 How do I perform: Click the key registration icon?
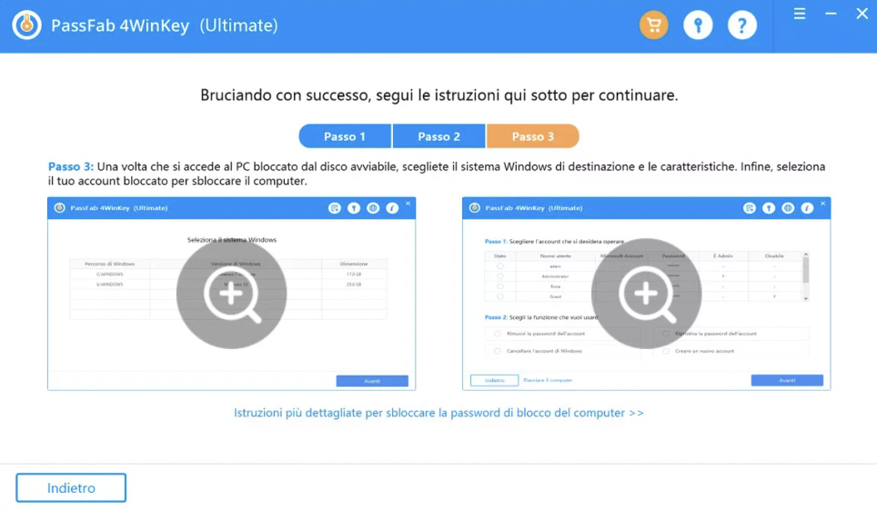[698, 25]
